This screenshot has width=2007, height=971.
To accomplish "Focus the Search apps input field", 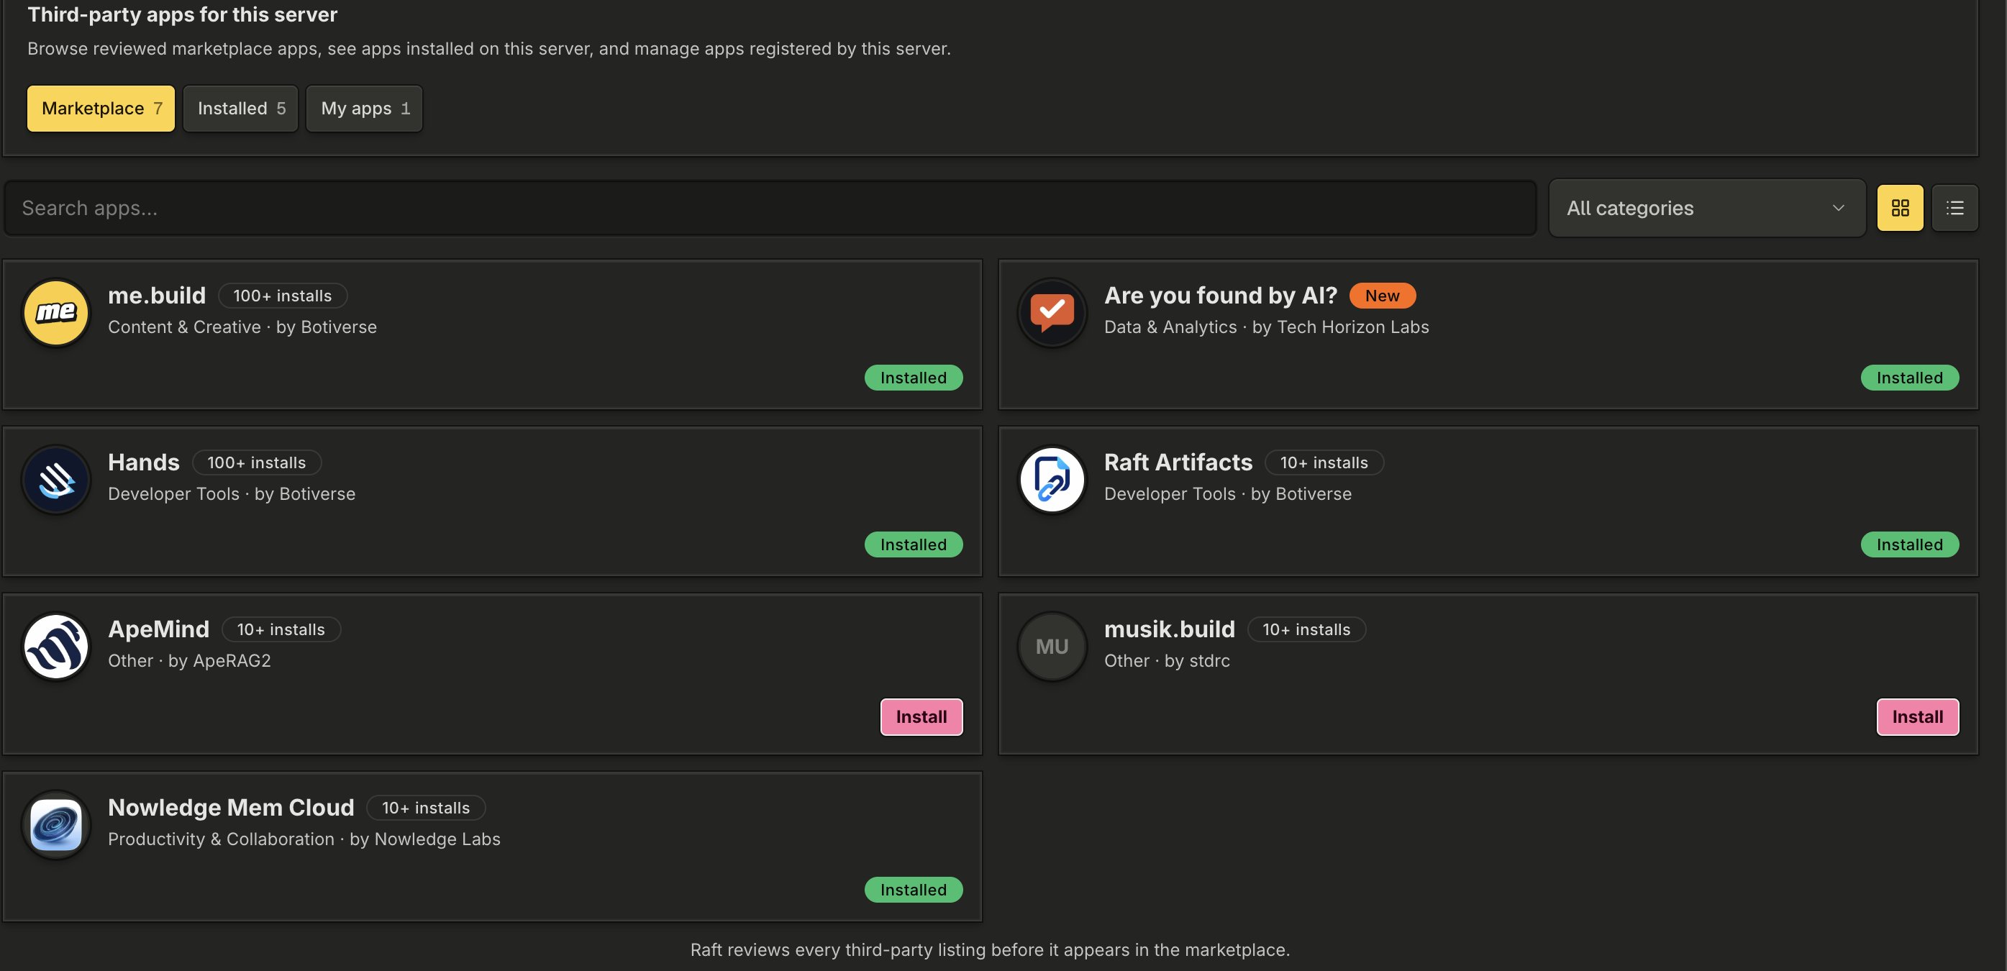I will point(770,207).
